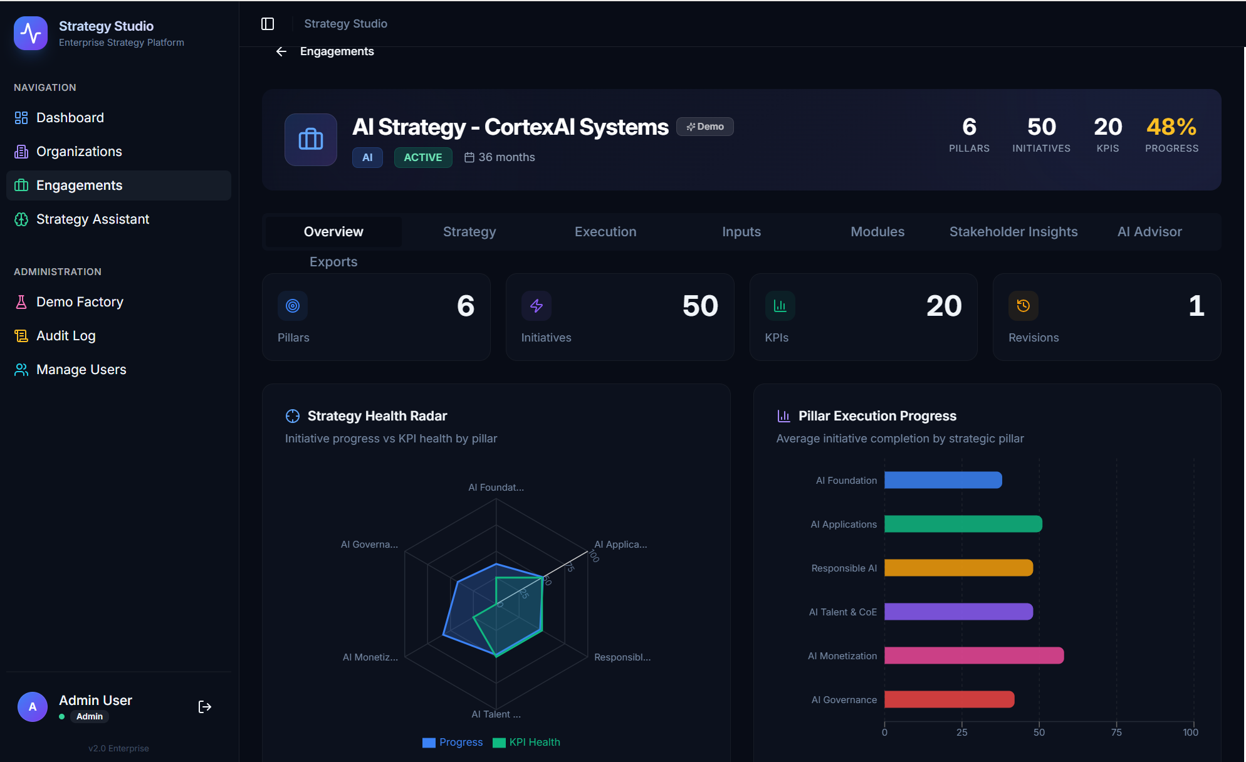Screen dimensions: 1246x762
Task: Select the Organizations building icon
Action: 21,151
